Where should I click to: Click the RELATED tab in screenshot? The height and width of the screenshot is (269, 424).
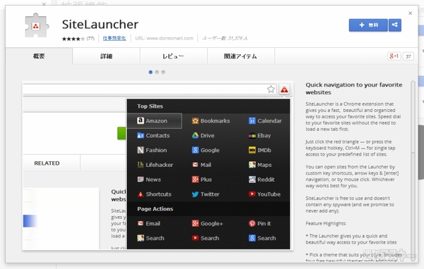click(47, 163)
